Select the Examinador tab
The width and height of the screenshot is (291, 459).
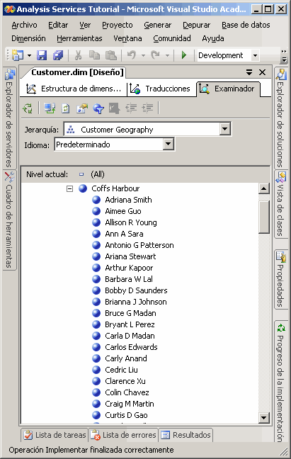click(x=228, y=89)
